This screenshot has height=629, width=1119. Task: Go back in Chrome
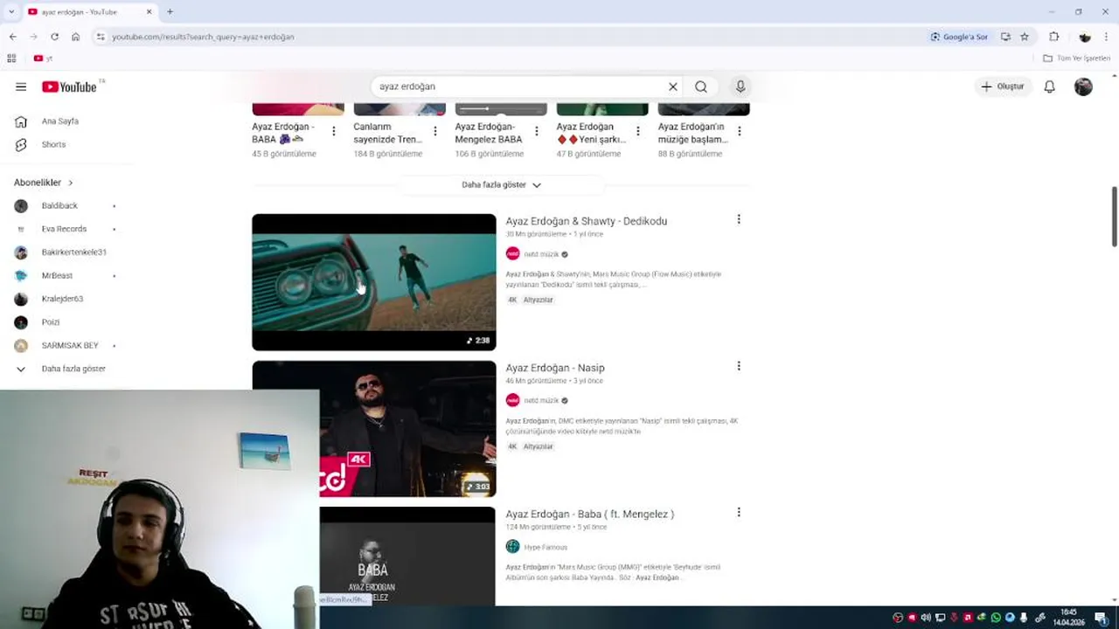pyautogui.click(x=12, y=37)
